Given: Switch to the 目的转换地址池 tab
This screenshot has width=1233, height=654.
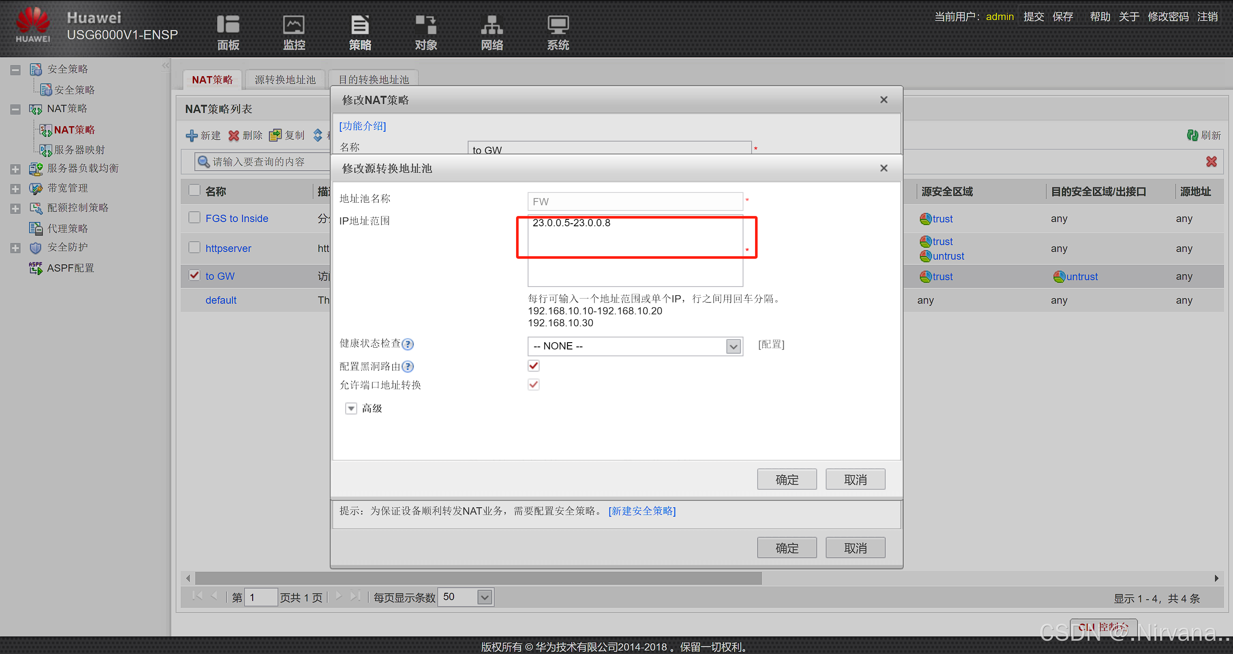Looking at the screenshot, I should [374, 80].
